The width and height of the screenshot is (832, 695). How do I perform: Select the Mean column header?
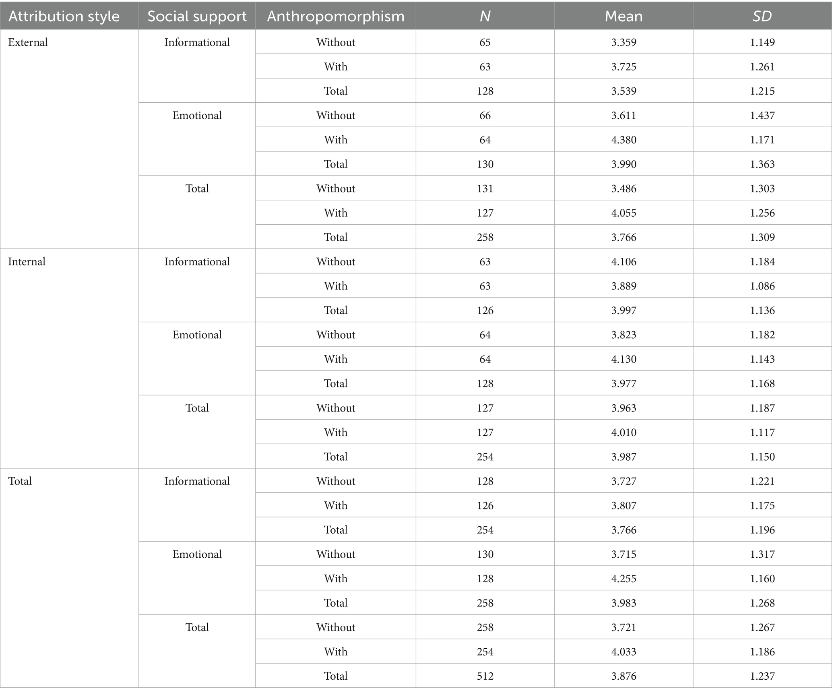623,16
